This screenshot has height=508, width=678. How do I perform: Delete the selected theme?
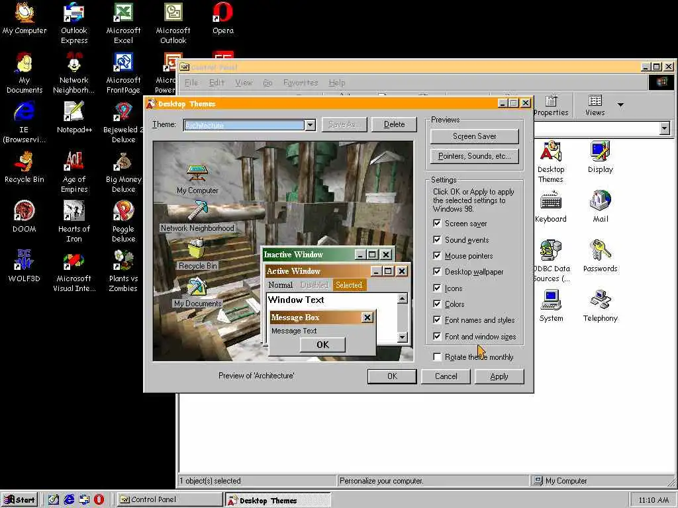coord(394,124)
